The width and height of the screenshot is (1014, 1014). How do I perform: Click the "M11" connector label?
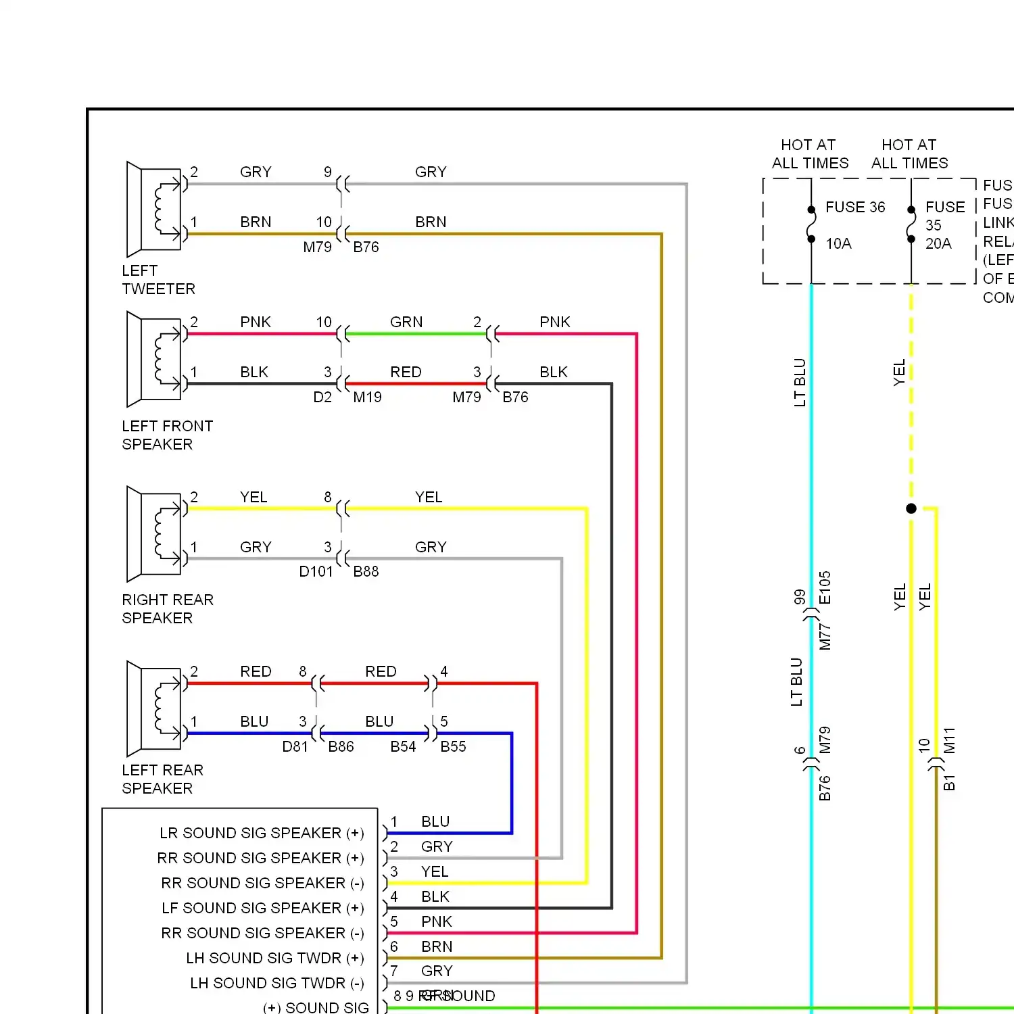[950, 741]
